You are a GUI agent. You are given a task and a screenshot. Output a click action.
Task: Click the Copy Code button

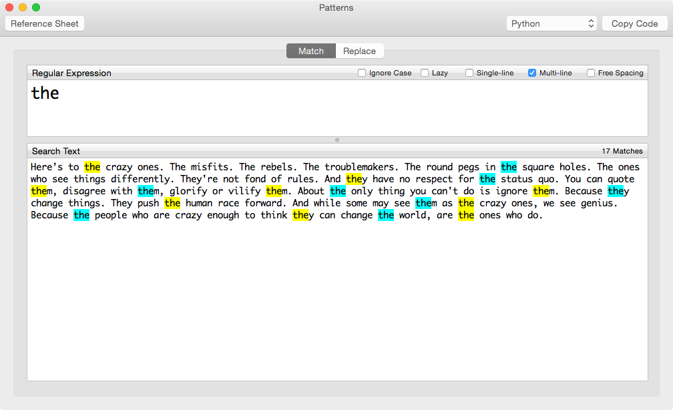(x=634, y=23)
